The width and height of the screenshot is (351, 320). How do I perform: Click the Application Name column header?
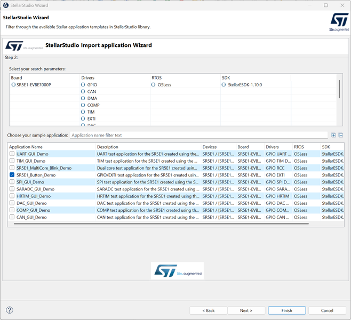coord(51,147)
